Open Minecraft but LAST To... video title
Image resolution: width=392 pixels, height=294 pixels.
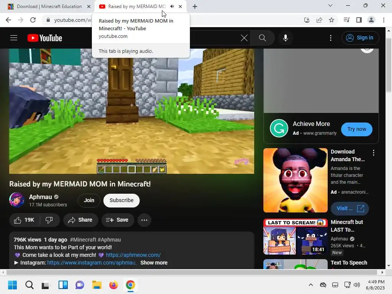click(347, 226)
